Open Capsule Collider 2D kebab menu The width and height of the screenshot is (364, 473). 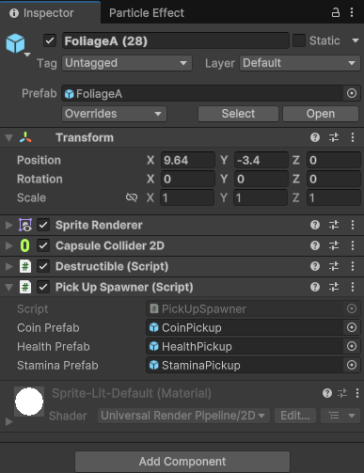pos(353,245)
